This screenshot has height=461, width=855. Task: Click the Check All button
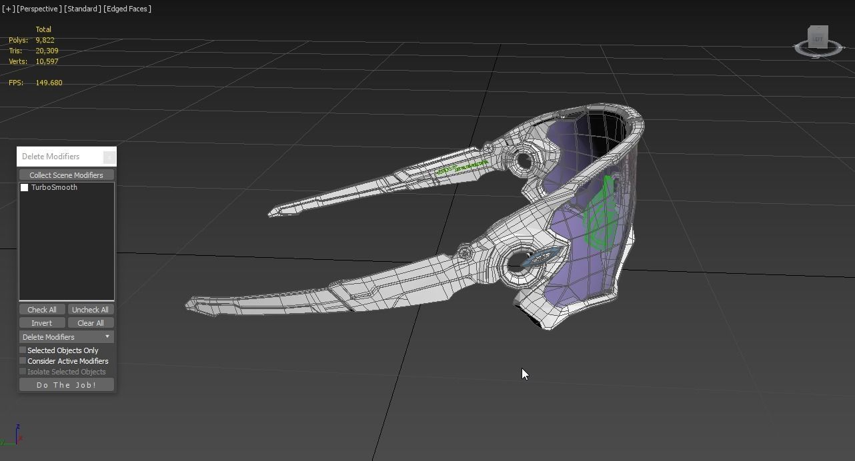(42, 310)
